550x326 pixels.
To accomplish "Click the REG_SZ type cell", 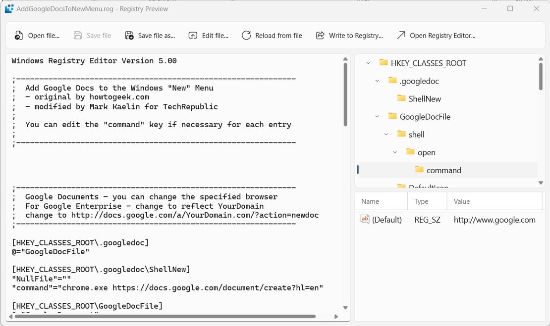I will click(427, 220).
